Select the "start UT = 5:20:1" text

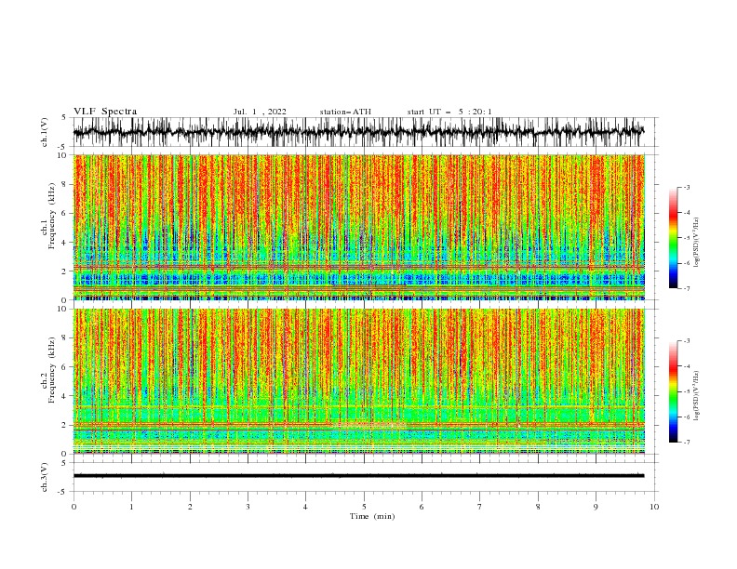click(x=449, y=112)
